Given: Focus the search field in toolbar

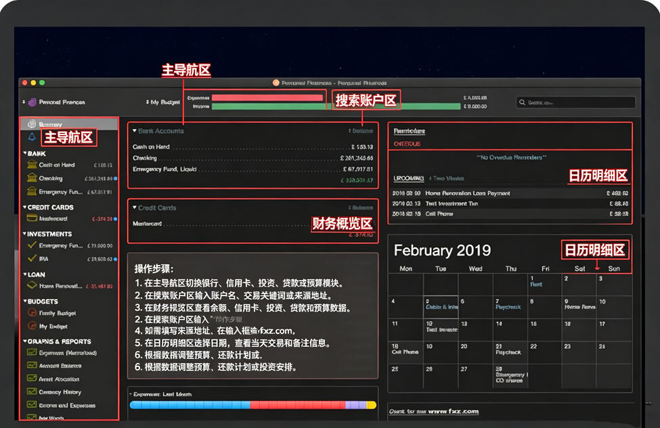Looking at the screenshot, I should pyautogui.click(x=575, y=102).
